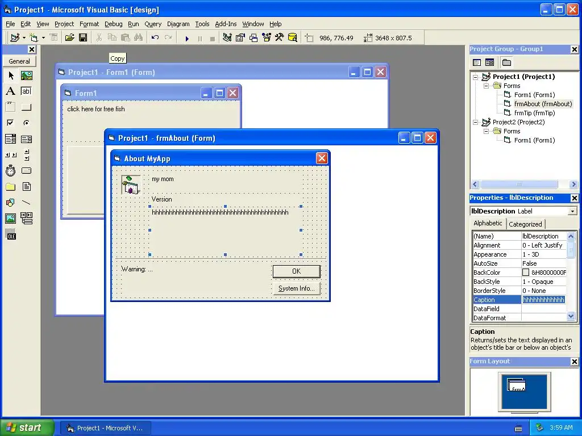Click the Open Project folder icon
Image resolution: width=582 pixels, height=436 pixels.
pyautogui.click(x=69, y=38)
